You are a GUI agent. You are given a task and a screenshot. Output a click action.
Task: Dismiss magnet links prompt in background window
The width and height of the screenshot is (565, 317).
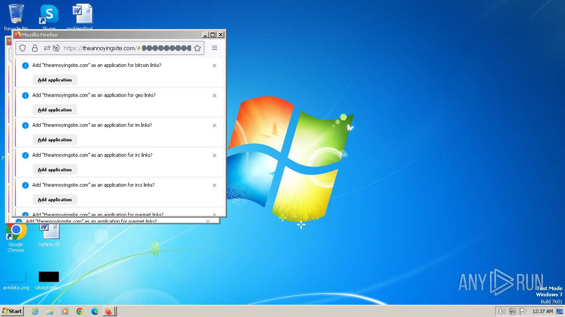[x=207, y=221]
